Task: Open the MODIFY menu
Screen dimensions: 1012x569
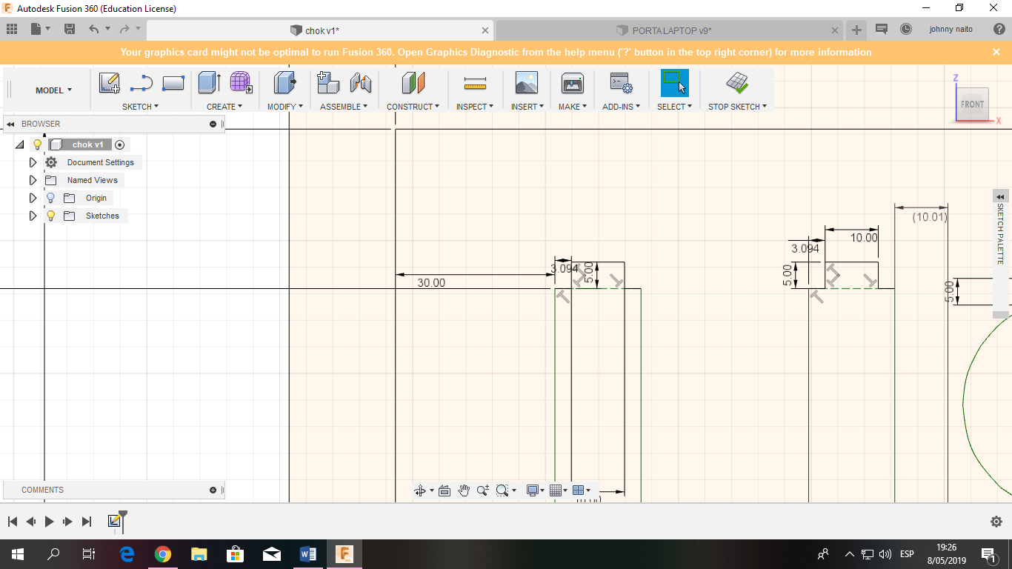Action: click(x=285, y=107)
